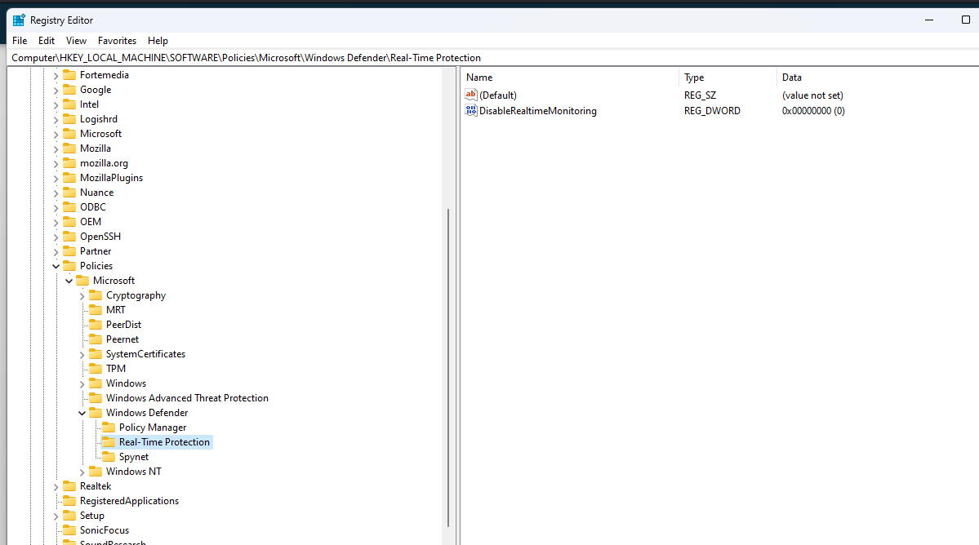
Task: Expand the Realtek key
Action: tap(56, 486)
